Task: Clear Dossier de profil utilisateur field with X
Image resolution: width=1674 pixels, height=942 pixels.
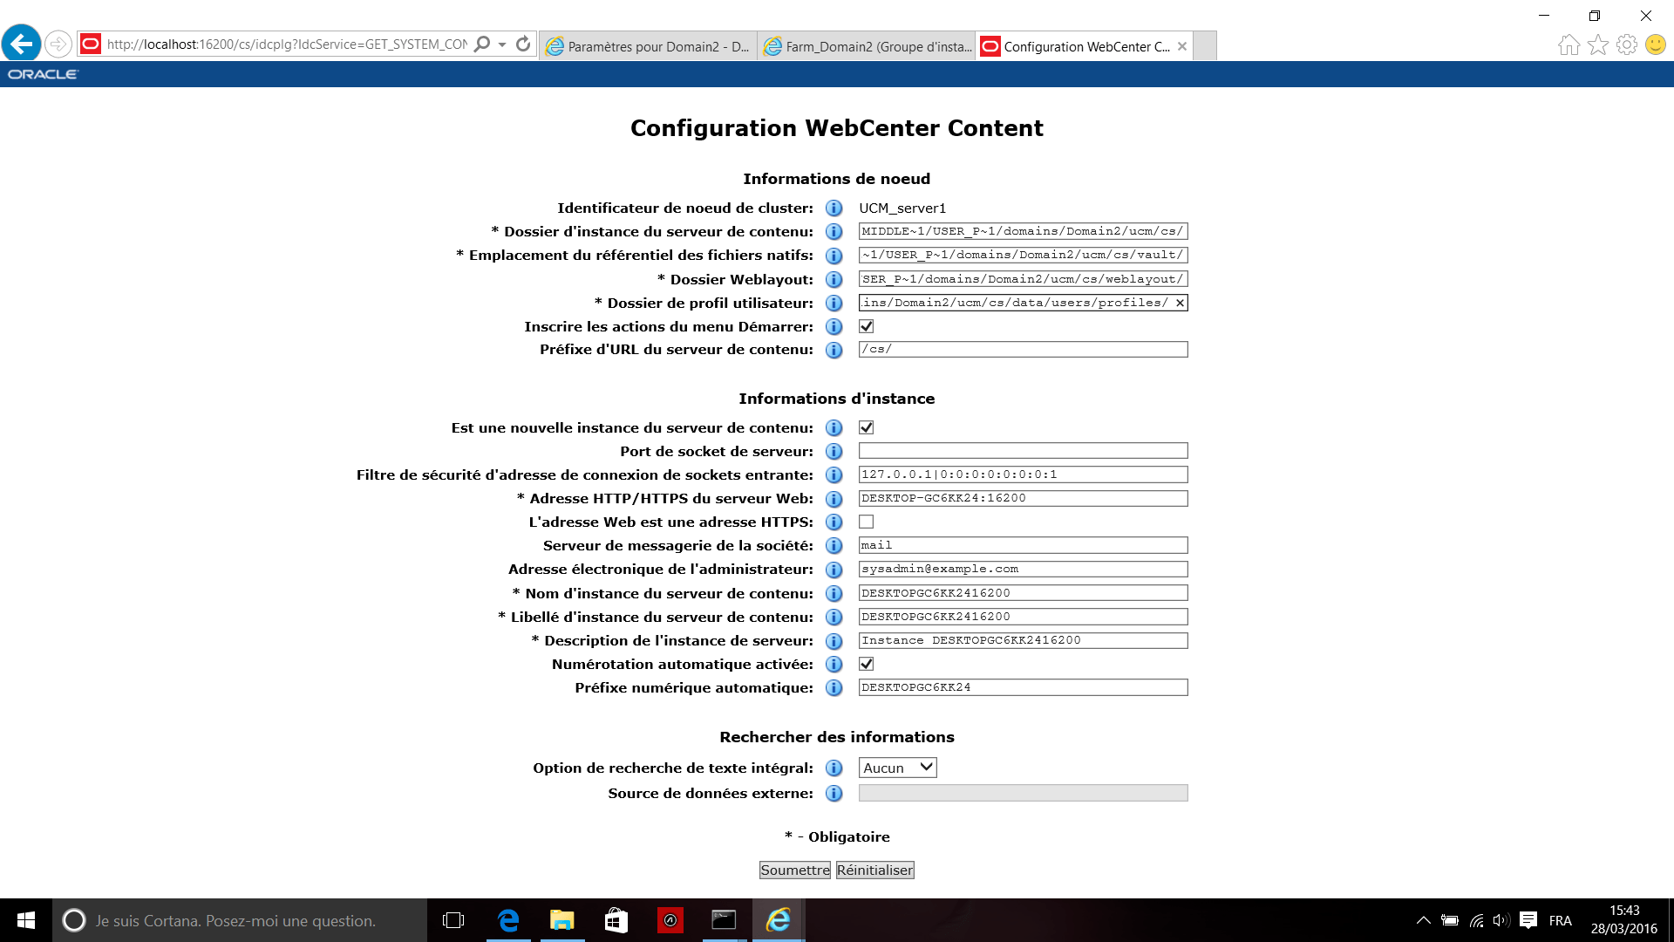Action: click(1180, 304)
